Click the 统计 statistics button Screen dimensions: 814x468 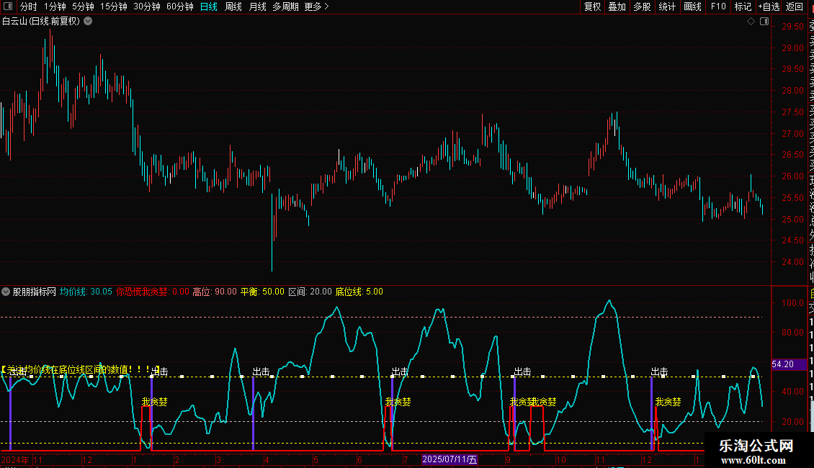click(x=667, y=6)
